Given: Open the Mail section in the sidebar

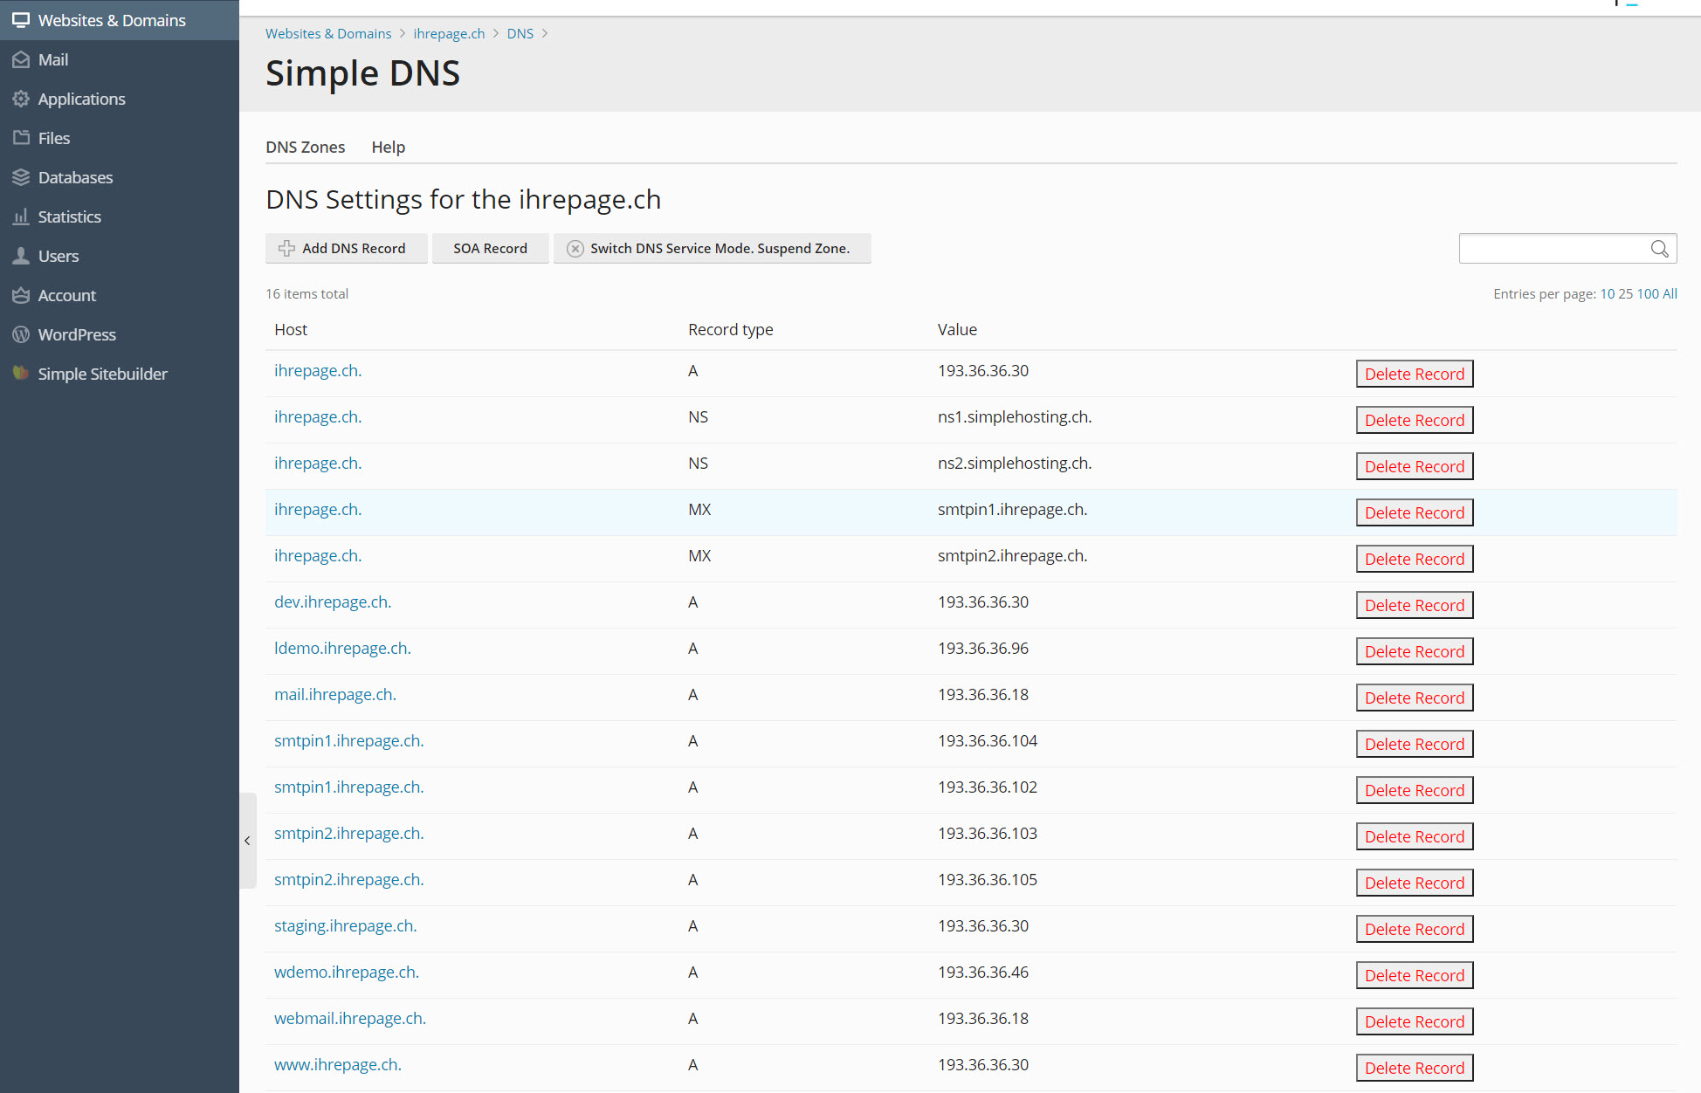Looking at the screenshot, I should (x=53, y=59).
